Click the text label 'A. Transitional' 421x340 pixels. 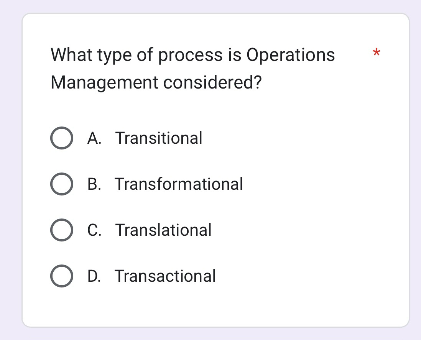click(x=145, y=138)
